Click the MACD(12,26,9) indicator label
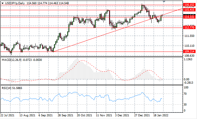 coord(12,60)
